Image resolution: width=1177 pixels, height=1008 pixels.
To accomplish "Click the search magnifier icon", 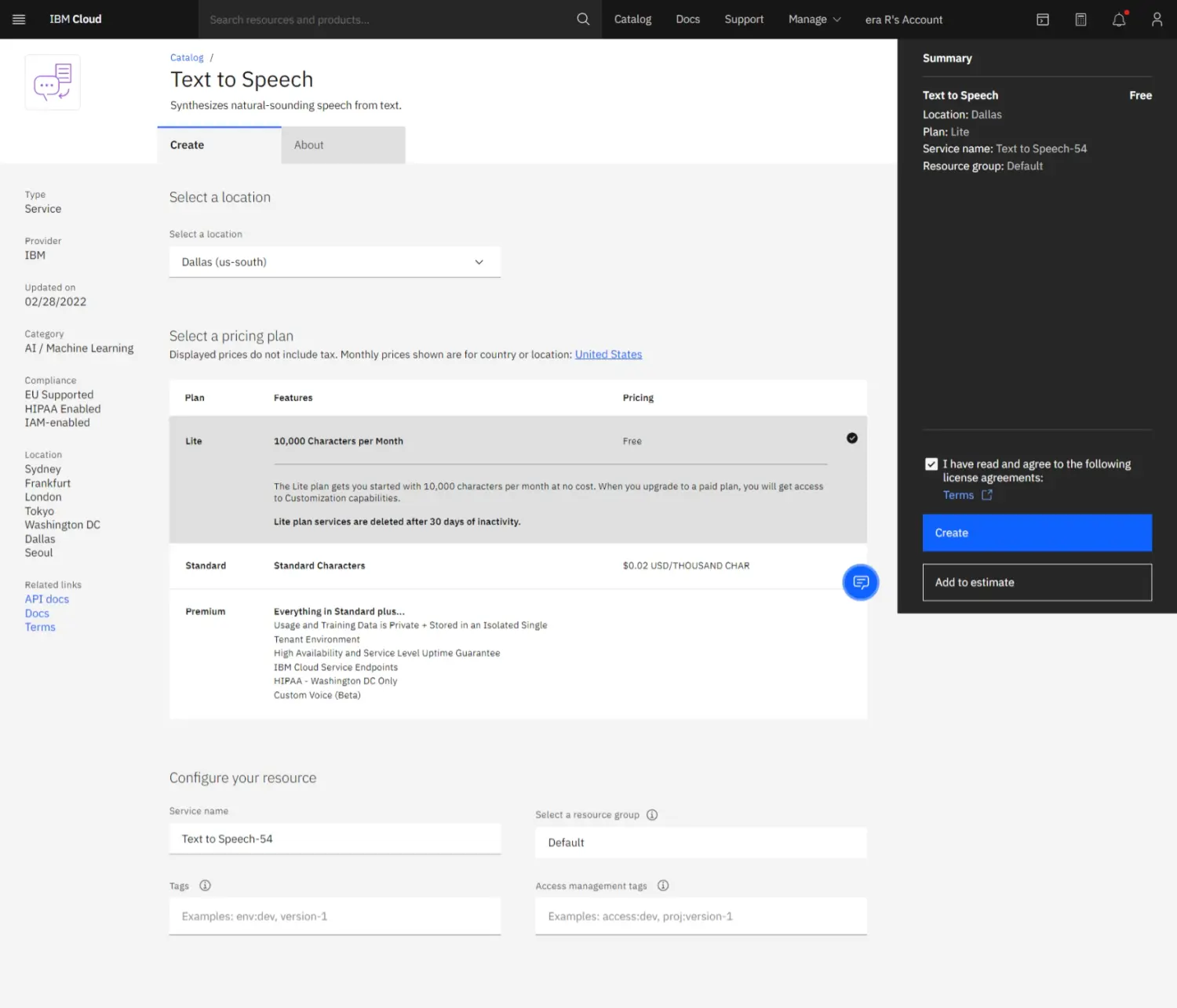I will [582, 19].
